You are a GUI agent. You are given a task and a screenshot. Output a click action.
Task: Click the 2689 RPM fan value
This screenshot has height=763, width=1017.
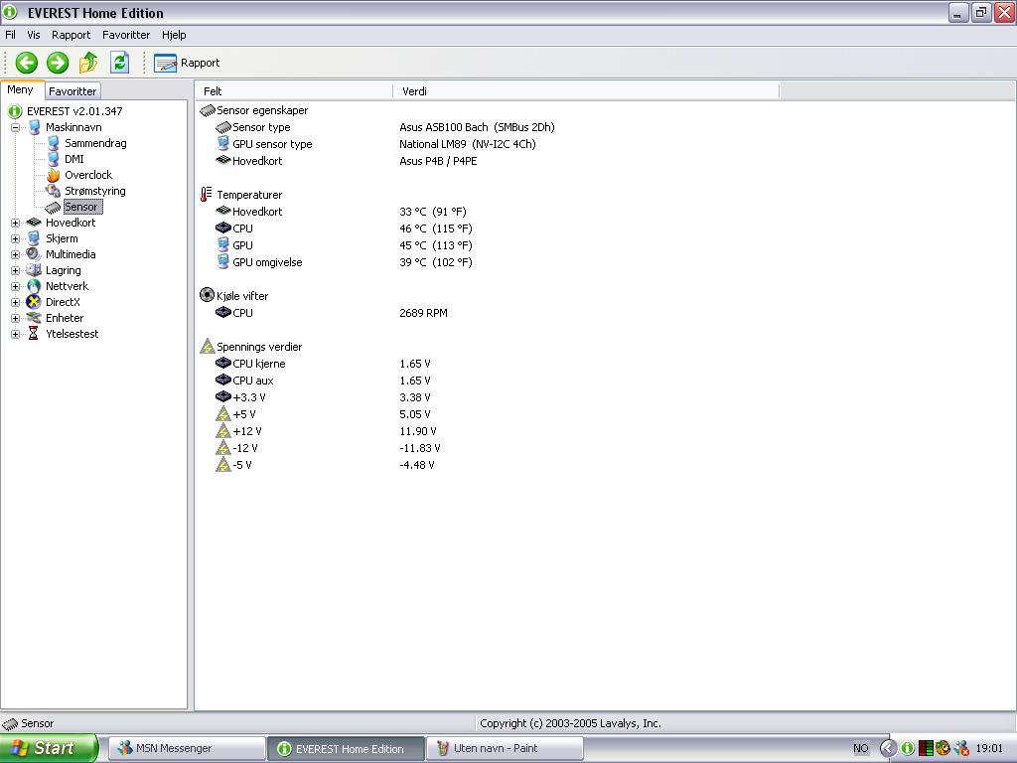pyautogui.click(x=423, y=313)
